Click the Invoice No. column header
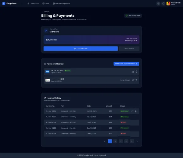 [x=50, y=106]
